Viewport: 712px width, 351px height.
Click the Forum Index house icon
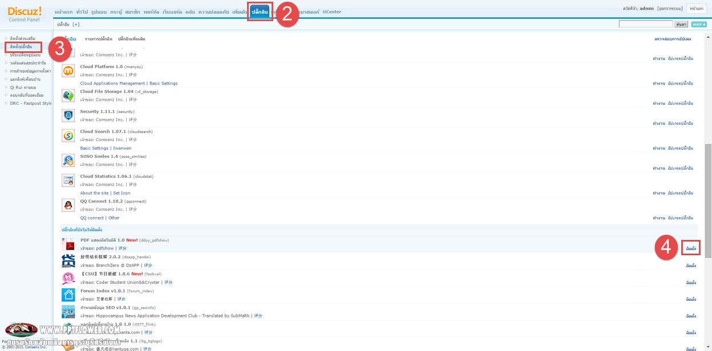click(68, 295)
